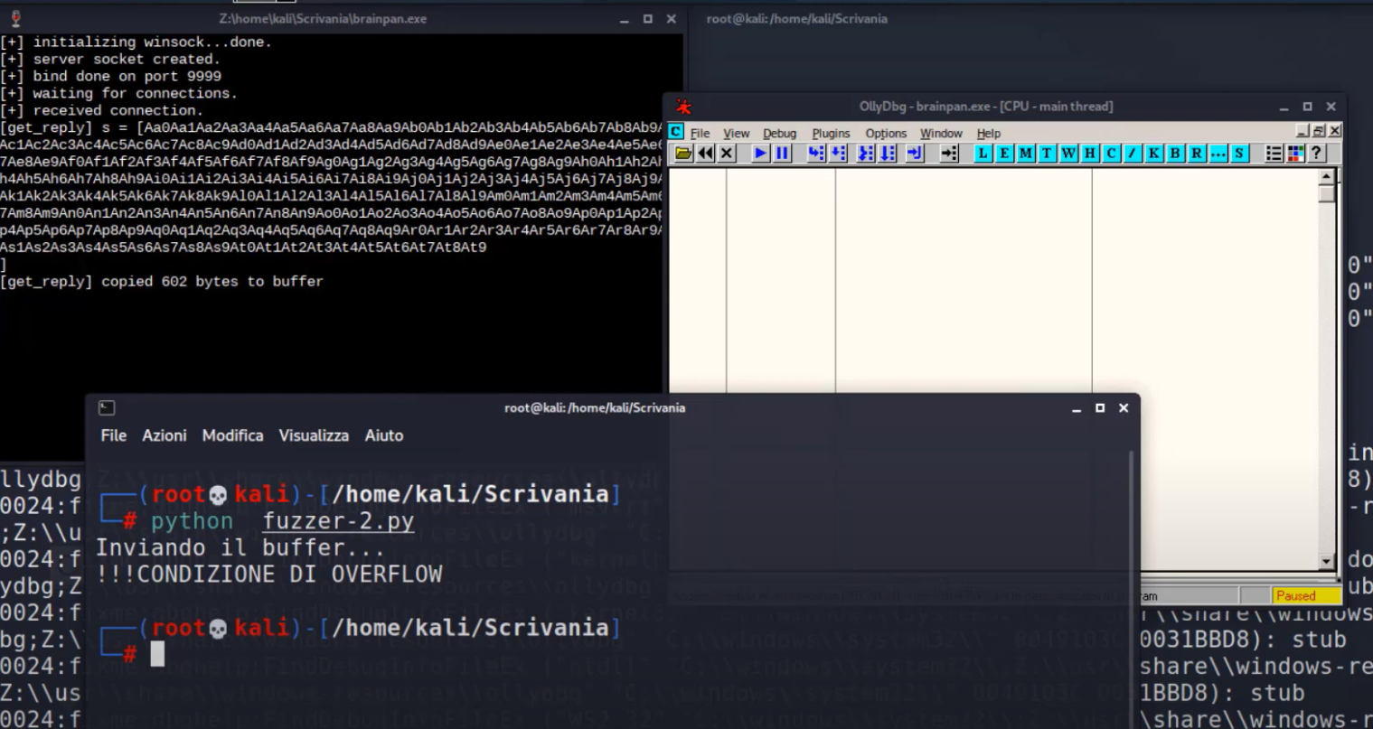Click the Help question mark icon
The width and height of the screenshot is (1373, 729).
(1317, 154)
